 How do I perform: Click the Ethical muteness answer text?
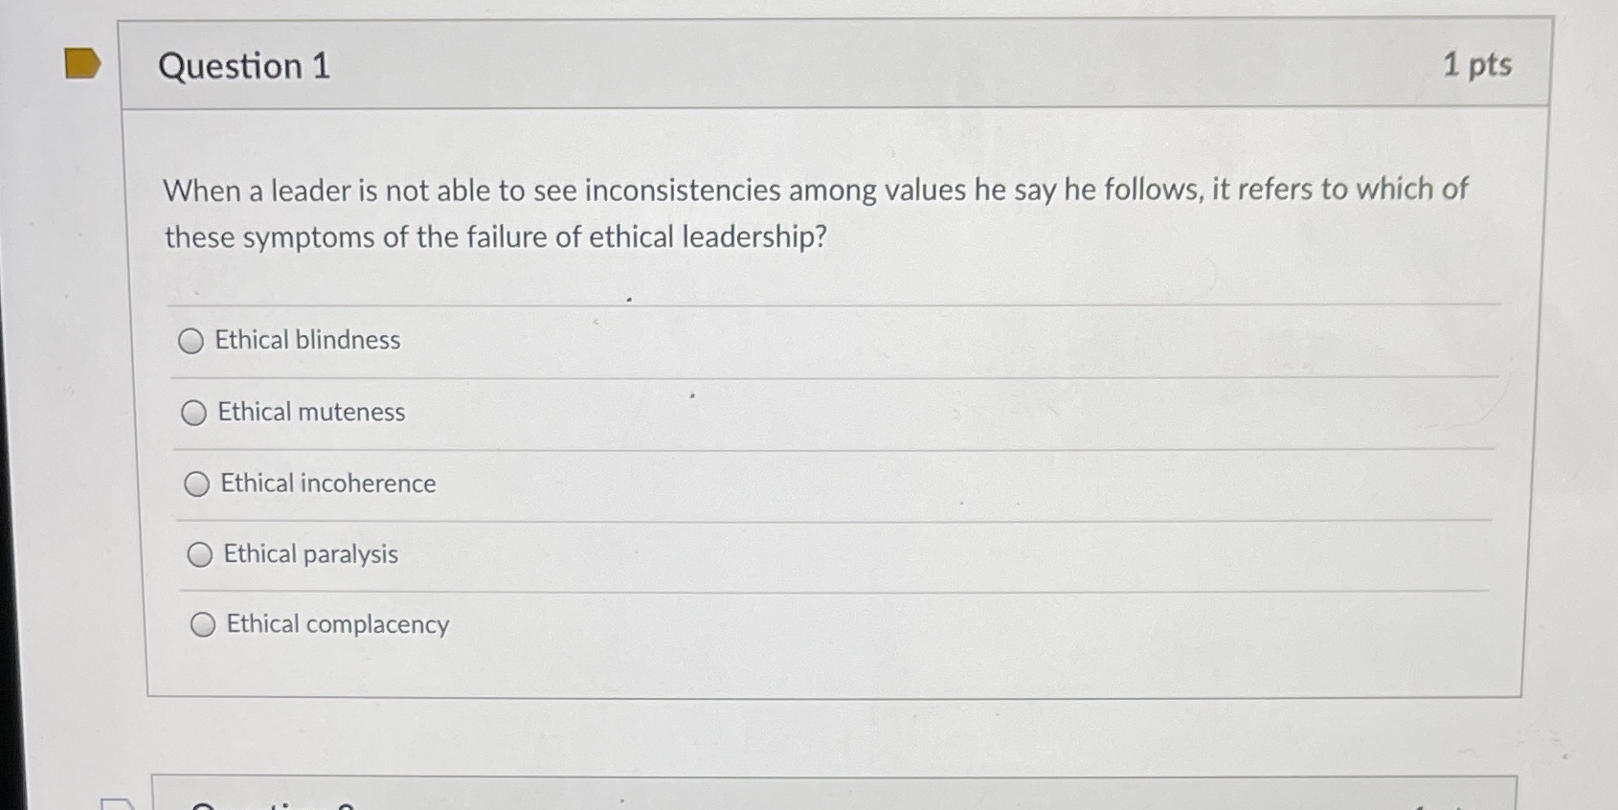pos(310,411)
